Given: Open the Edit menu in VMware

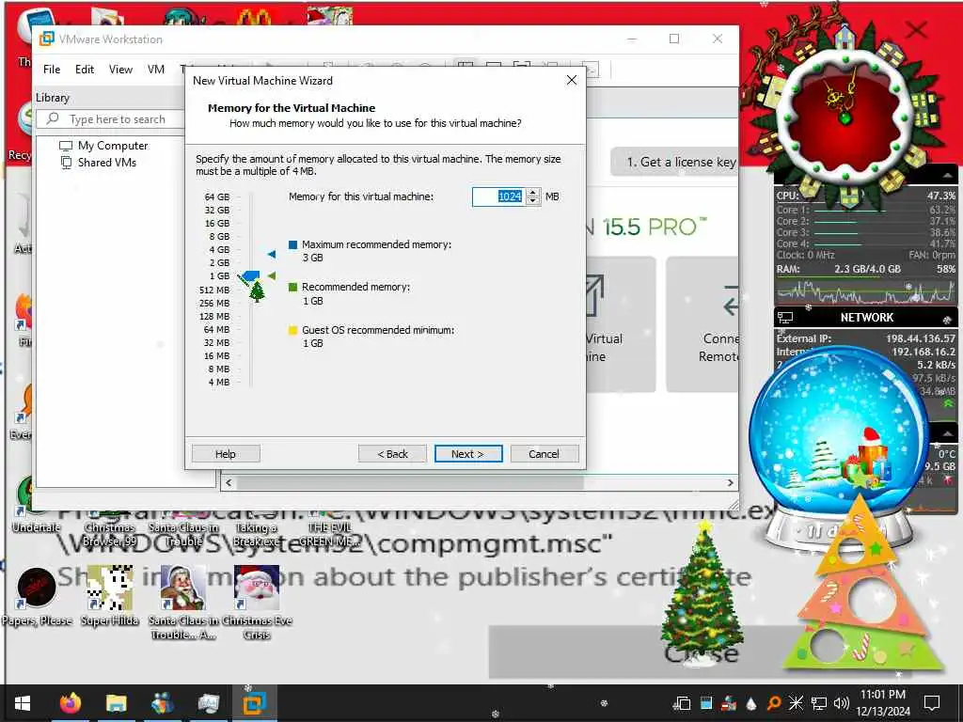Looking at the screenshot, I should (x=85, y=70).
